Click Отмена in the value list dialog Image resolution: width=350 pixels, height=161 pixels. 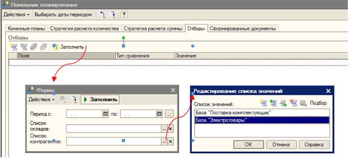(x=281, y=144)
